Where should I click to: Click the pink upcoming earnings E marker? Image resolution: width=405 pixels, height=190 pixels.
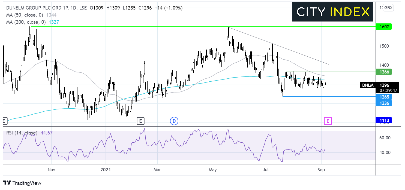[x=328, y=121]
